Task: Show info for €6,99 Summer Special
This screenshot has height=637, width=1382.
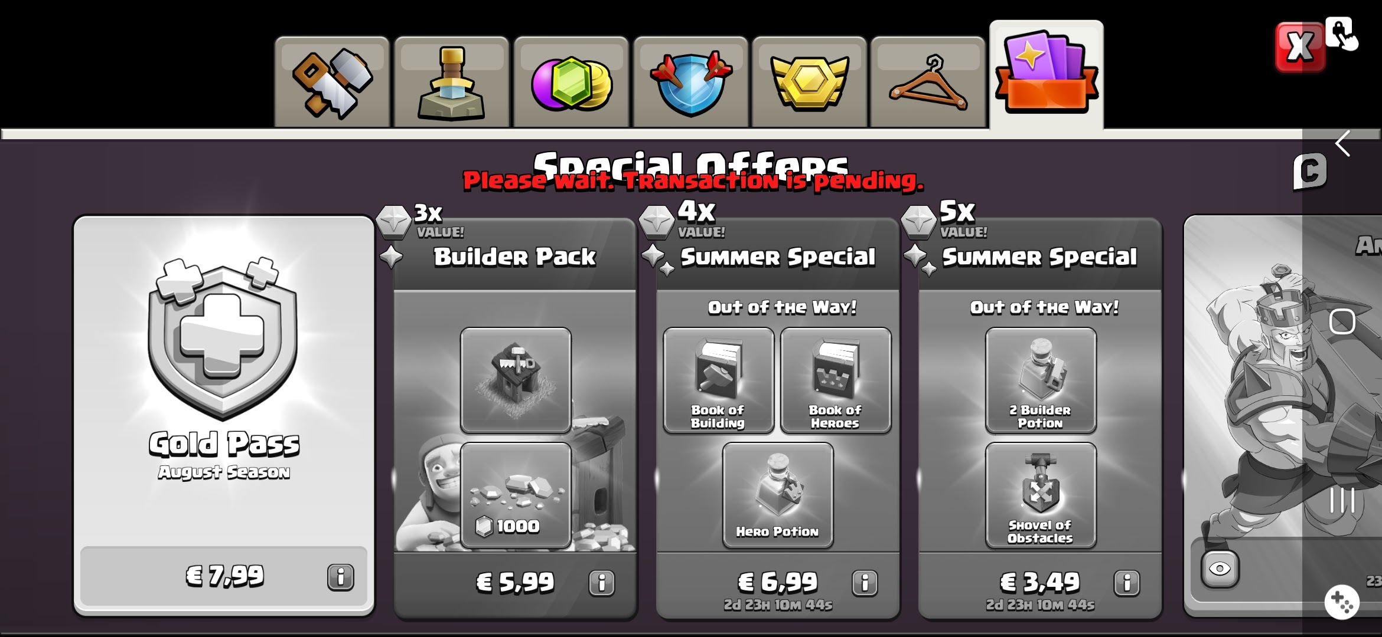Action: (865, 583)
